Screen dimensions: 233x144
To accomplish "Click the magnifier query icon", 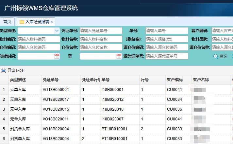I will tap(216, 56).
